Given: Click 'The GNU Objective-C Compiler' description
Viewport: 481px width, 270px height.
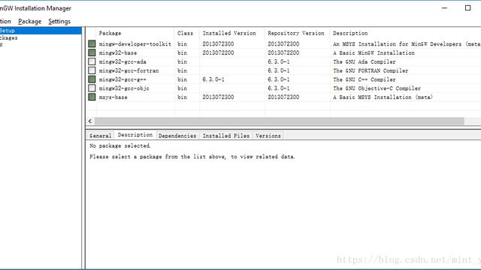Looking at the screenshot, I should coord(377,88).
